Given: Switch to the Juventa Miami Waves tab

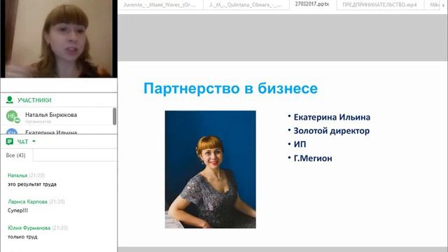Looking at the screenshot, I should pyautogui.click(x=160, y=5).
